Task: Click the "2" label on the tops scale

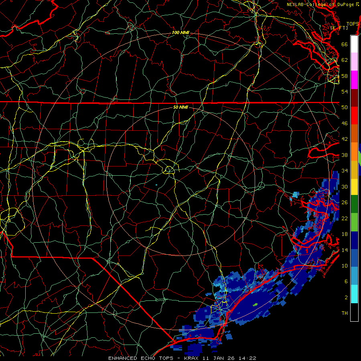Action: 346,298
